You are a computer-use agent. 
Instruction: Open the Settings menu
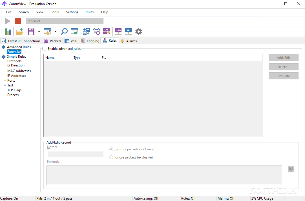(x=72, y=12)
